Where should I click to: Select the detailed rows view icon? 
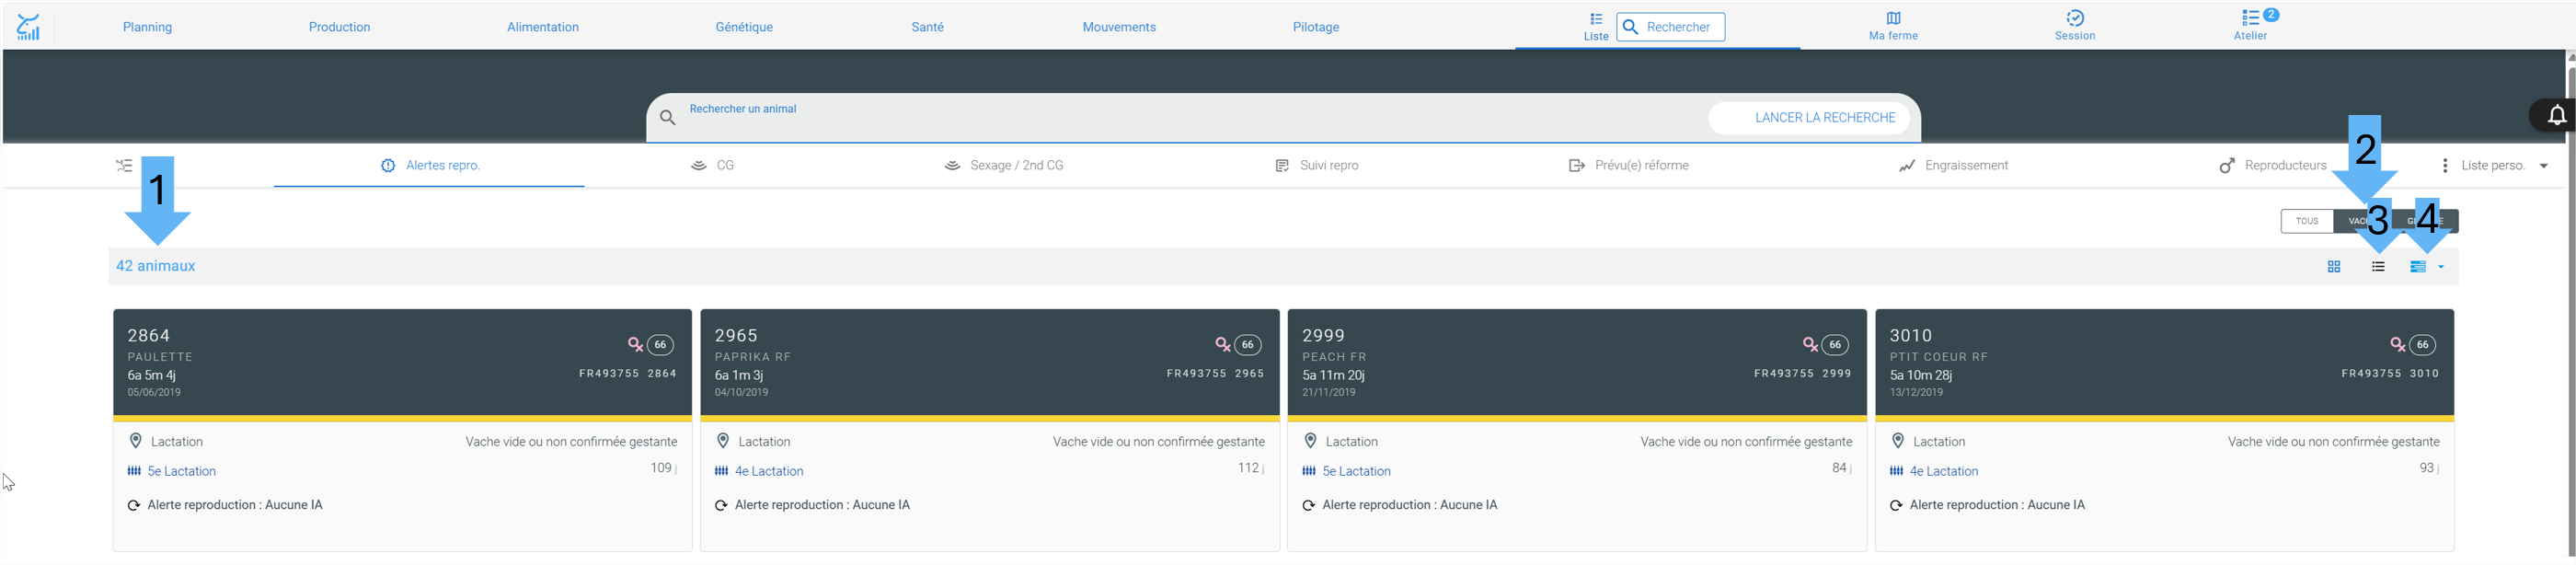tap(2418, 267)
